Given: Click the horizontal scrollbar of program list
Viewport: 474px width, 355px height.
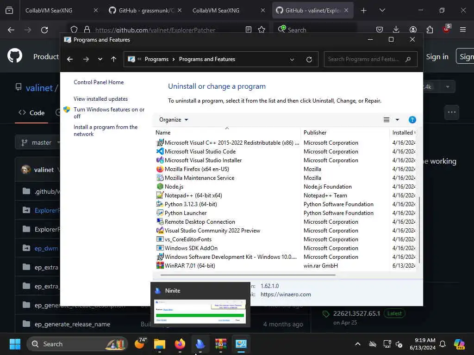Looking at the screenshot, I should 248,275.
